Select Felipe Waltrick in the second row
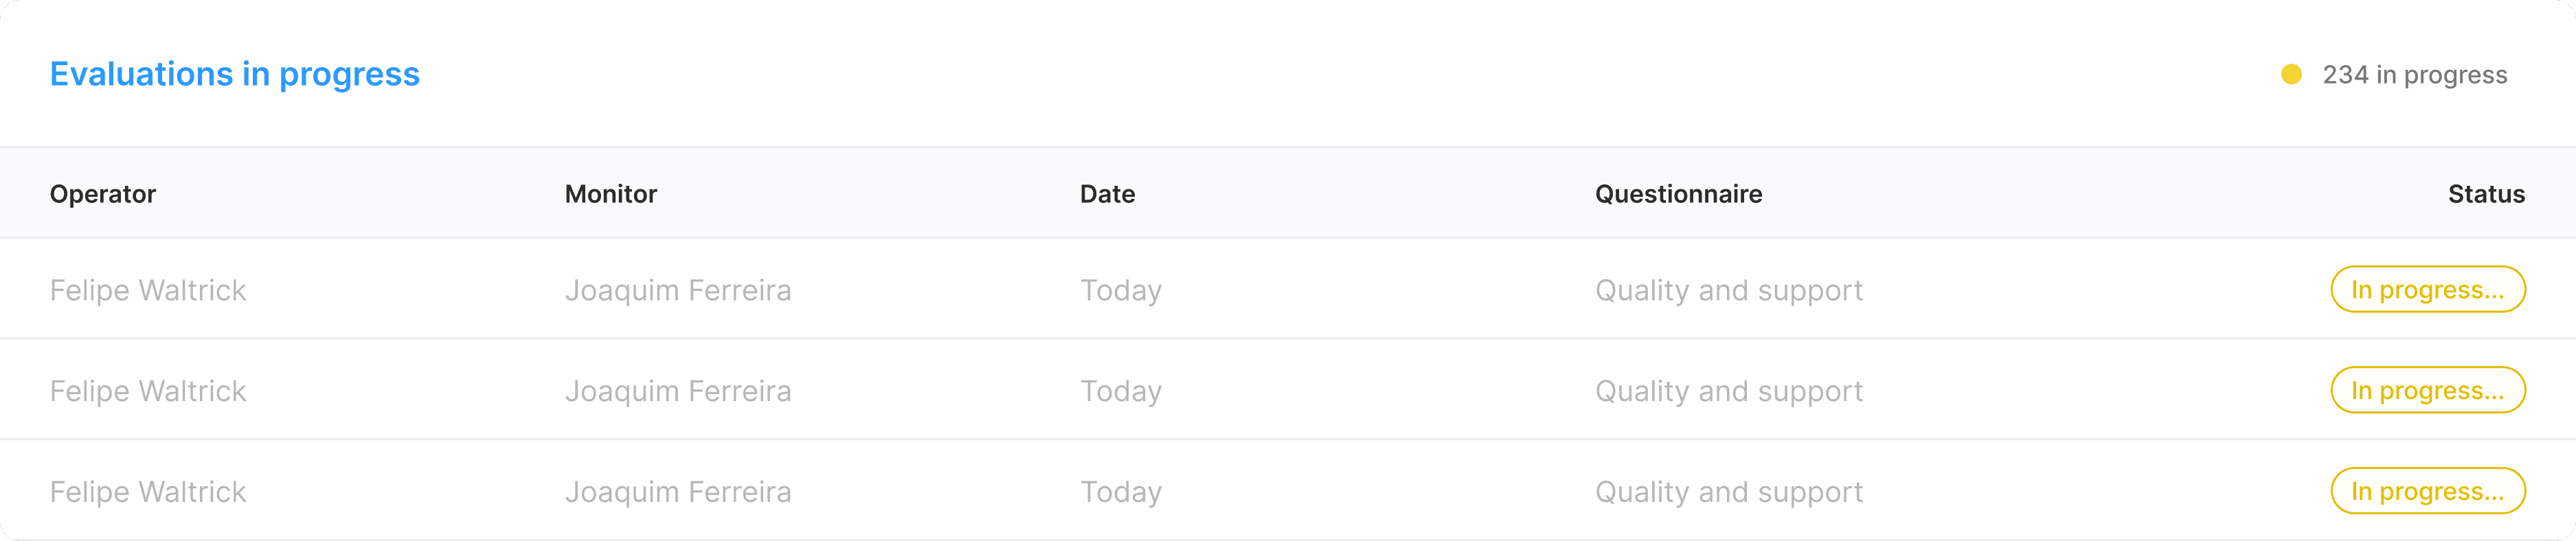Image resolution: width=2576 pixels, height=541 pixels. (148, 392)
